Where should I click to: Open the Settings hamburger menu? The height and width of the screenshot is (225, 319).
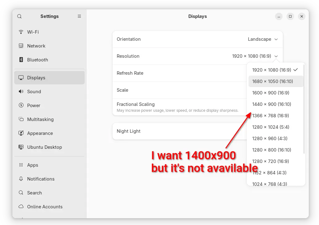click(x=79, y=16)
